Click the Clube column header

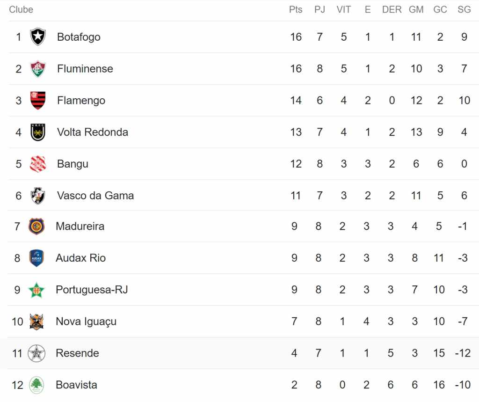click(21, 9)
